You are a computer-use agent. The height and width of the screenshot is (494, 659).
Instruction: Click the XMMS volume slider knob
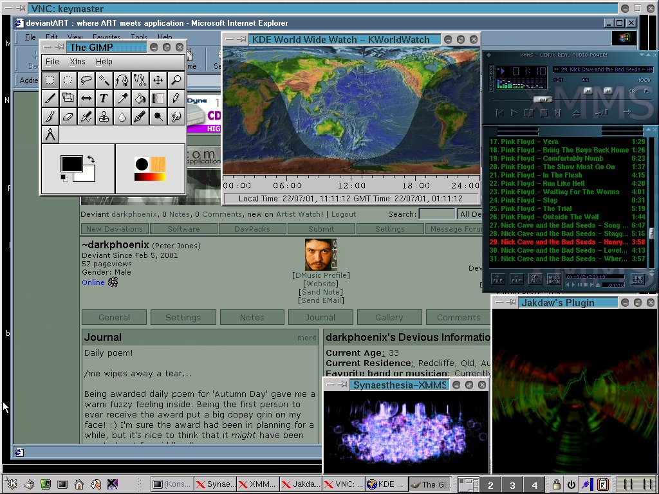point(588,91)
